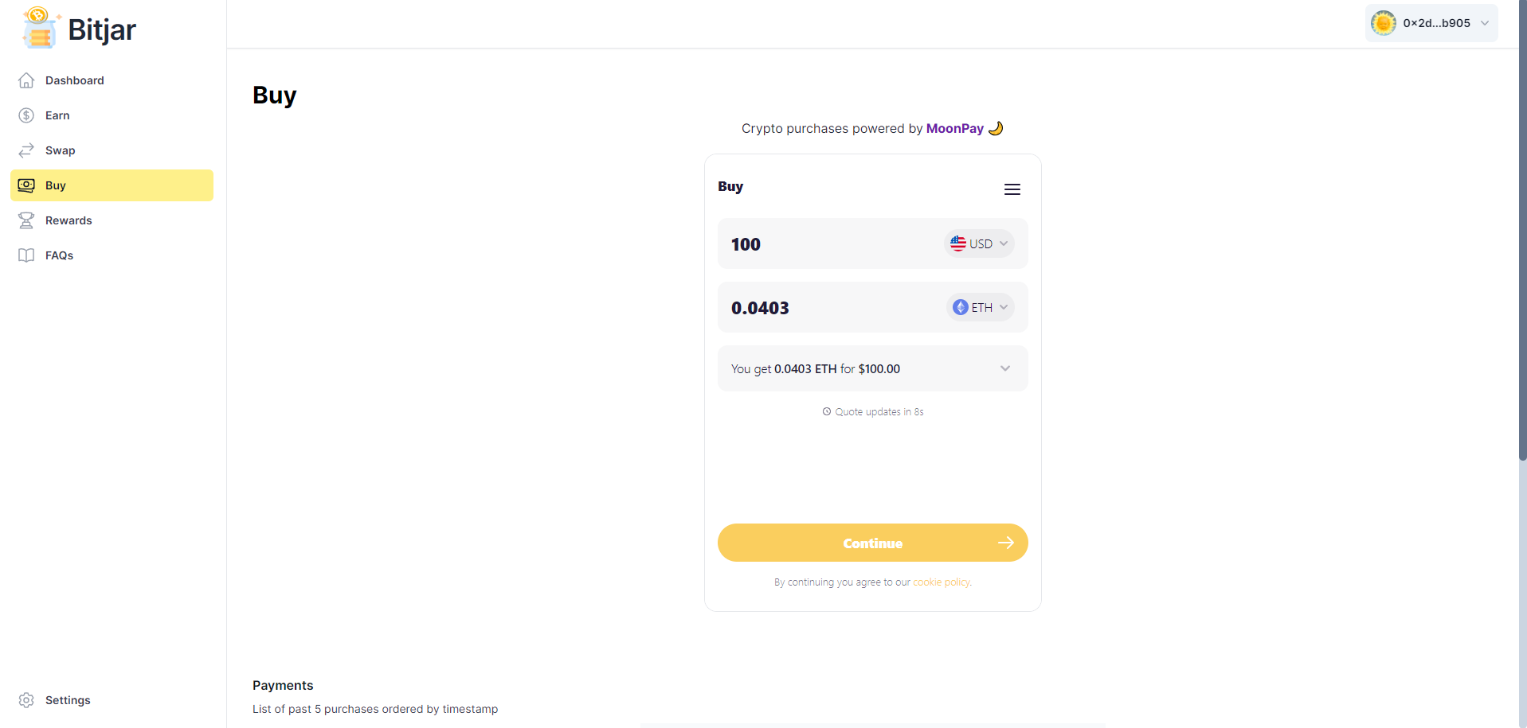Click the Earn dollar coin icon
Screen dimensions: 1527x728
click(x=26, y=115)
